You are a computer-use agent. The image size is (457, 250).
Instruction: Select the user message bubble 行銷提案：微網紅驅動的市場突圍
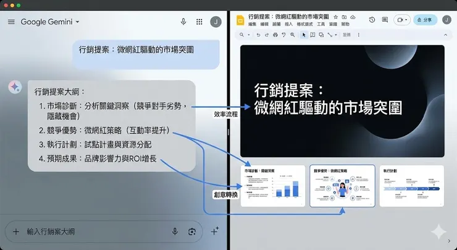point(146,54)
